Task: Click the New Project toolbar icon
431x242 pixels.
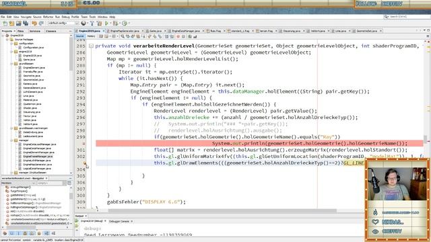Action: pos(11,24)
